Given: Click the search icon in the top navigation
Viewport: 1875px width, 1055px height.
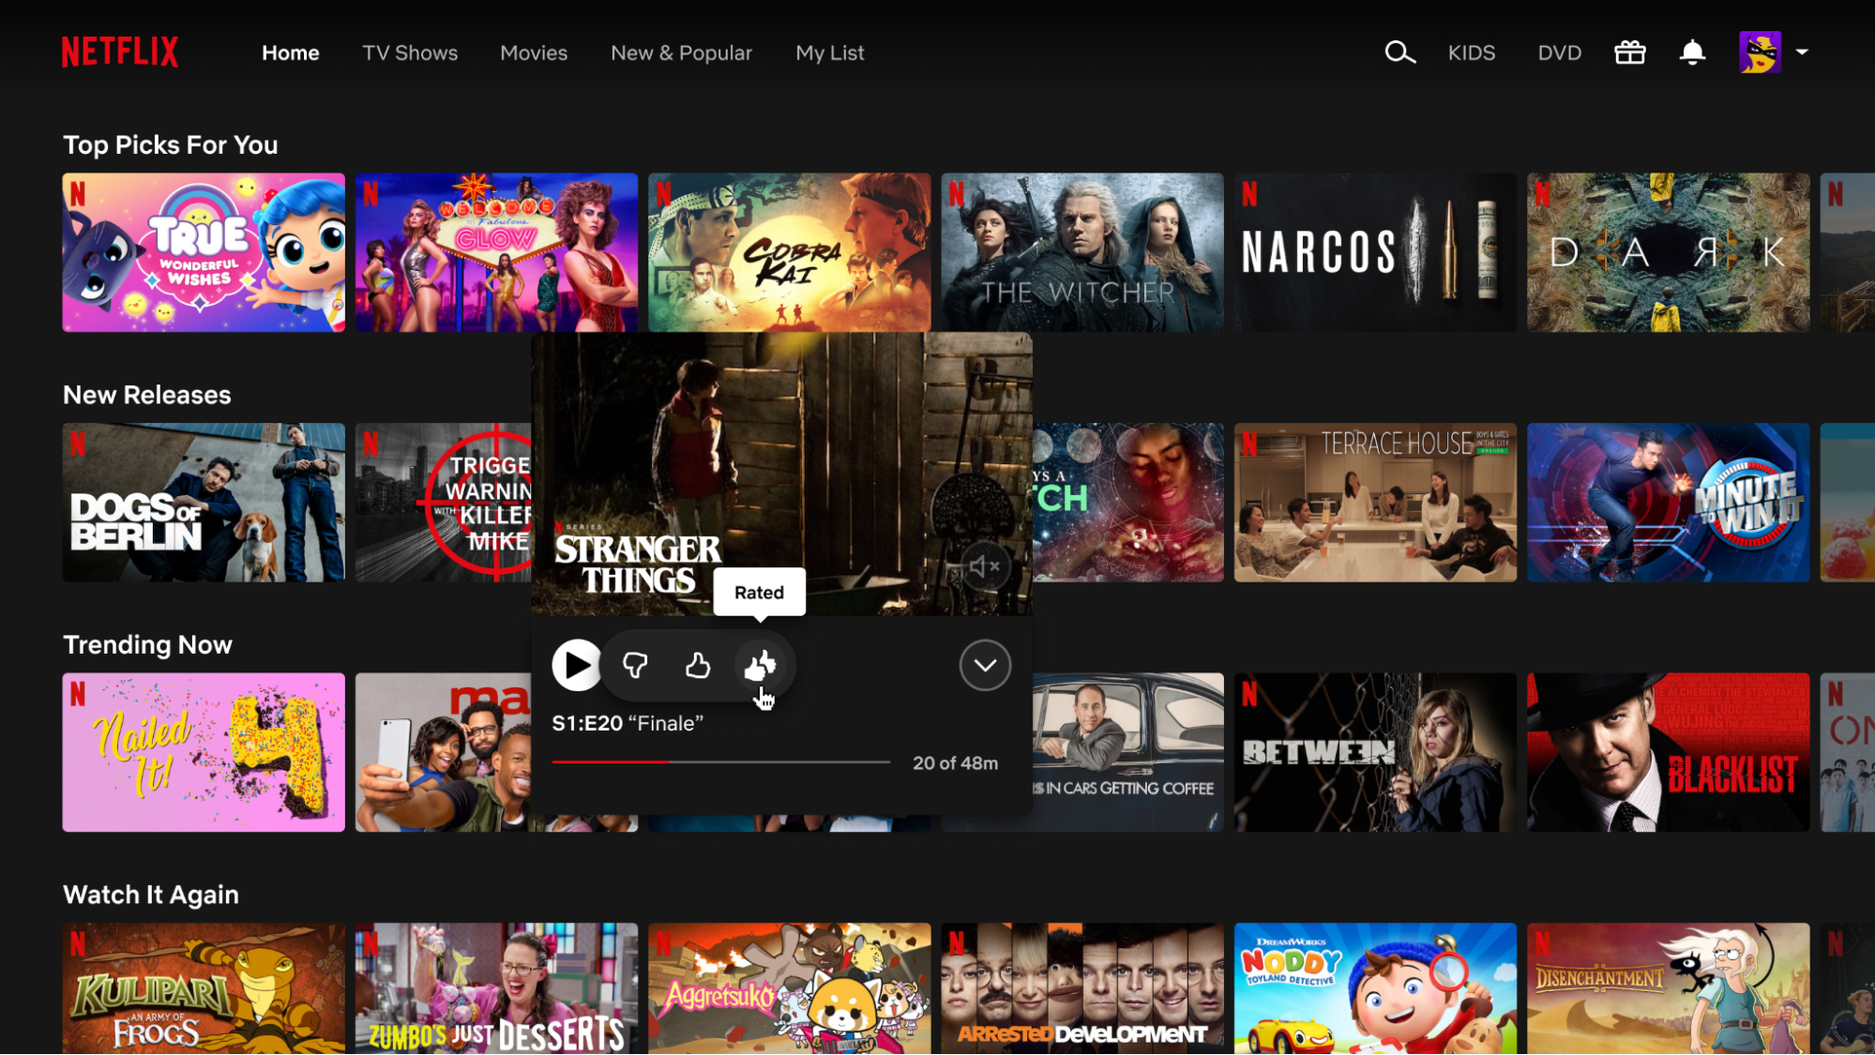Looking at the screenshot, I should click(x=1401, y=53).
